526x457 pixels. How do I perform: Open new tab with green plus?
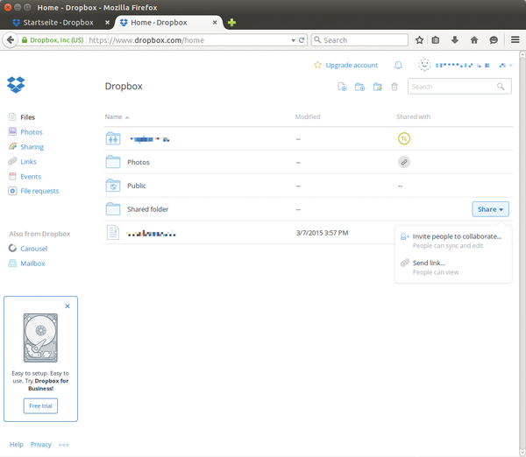231,23
